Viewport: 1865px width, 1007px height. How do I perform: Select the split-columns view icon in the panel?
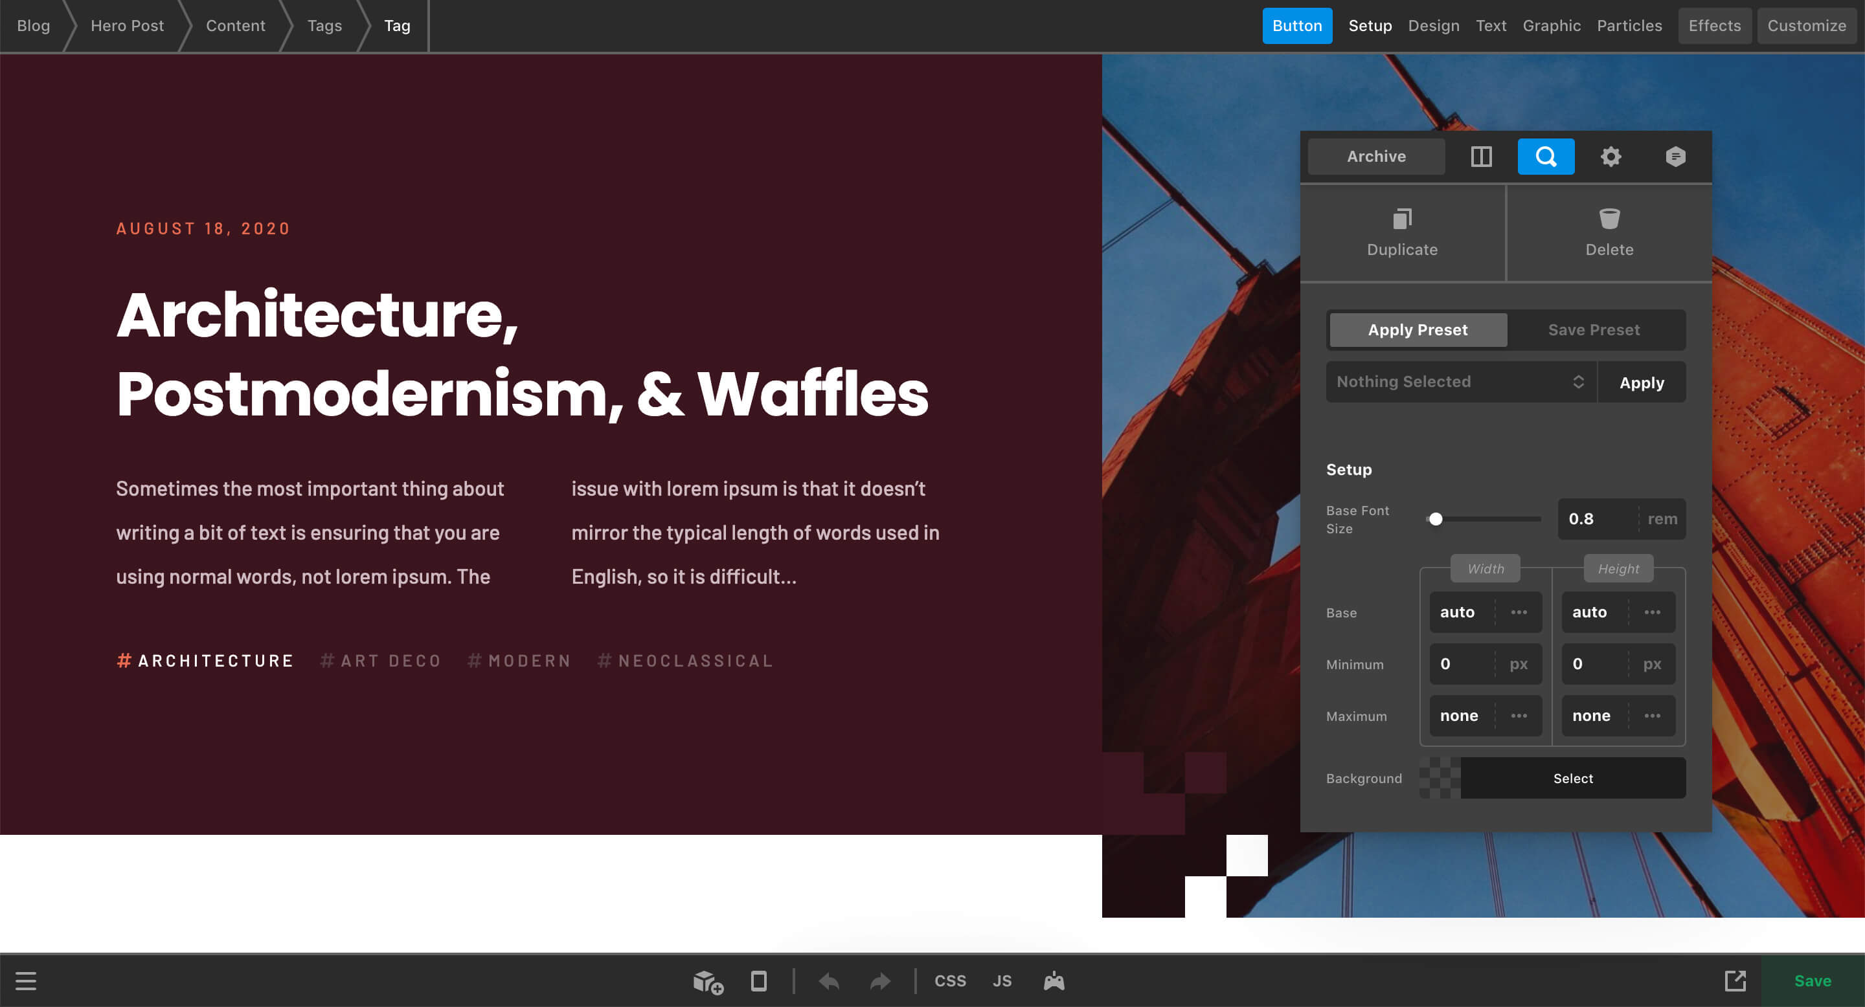click(x=1481, y=156)
